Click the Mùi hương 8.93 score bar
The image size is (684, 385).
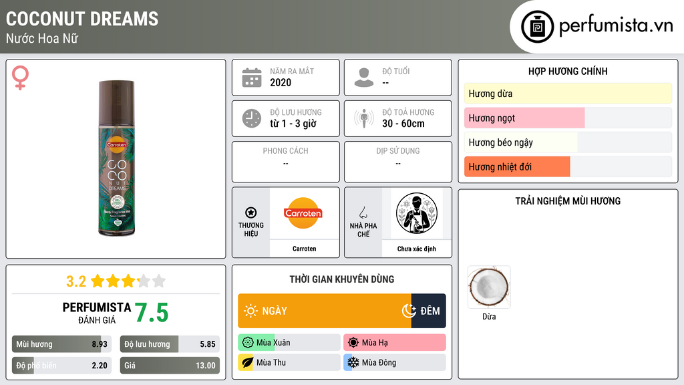(x=61, y=344)
